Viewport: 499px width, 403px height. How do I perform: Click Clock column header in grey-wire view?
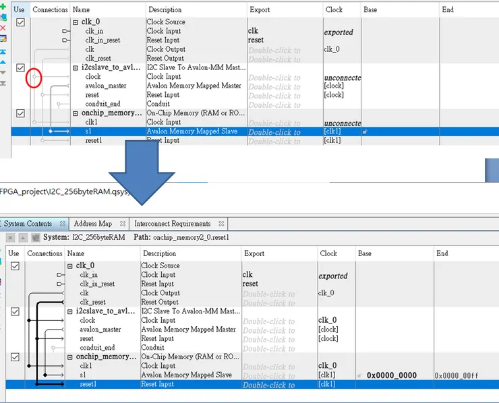tap(342, 10)
